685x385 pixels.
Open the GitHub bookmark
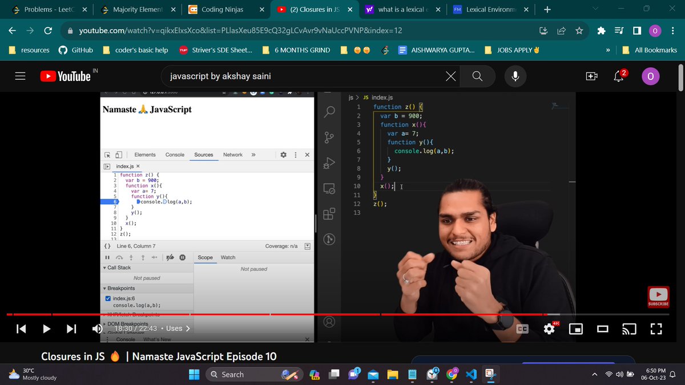pos(76,50)
